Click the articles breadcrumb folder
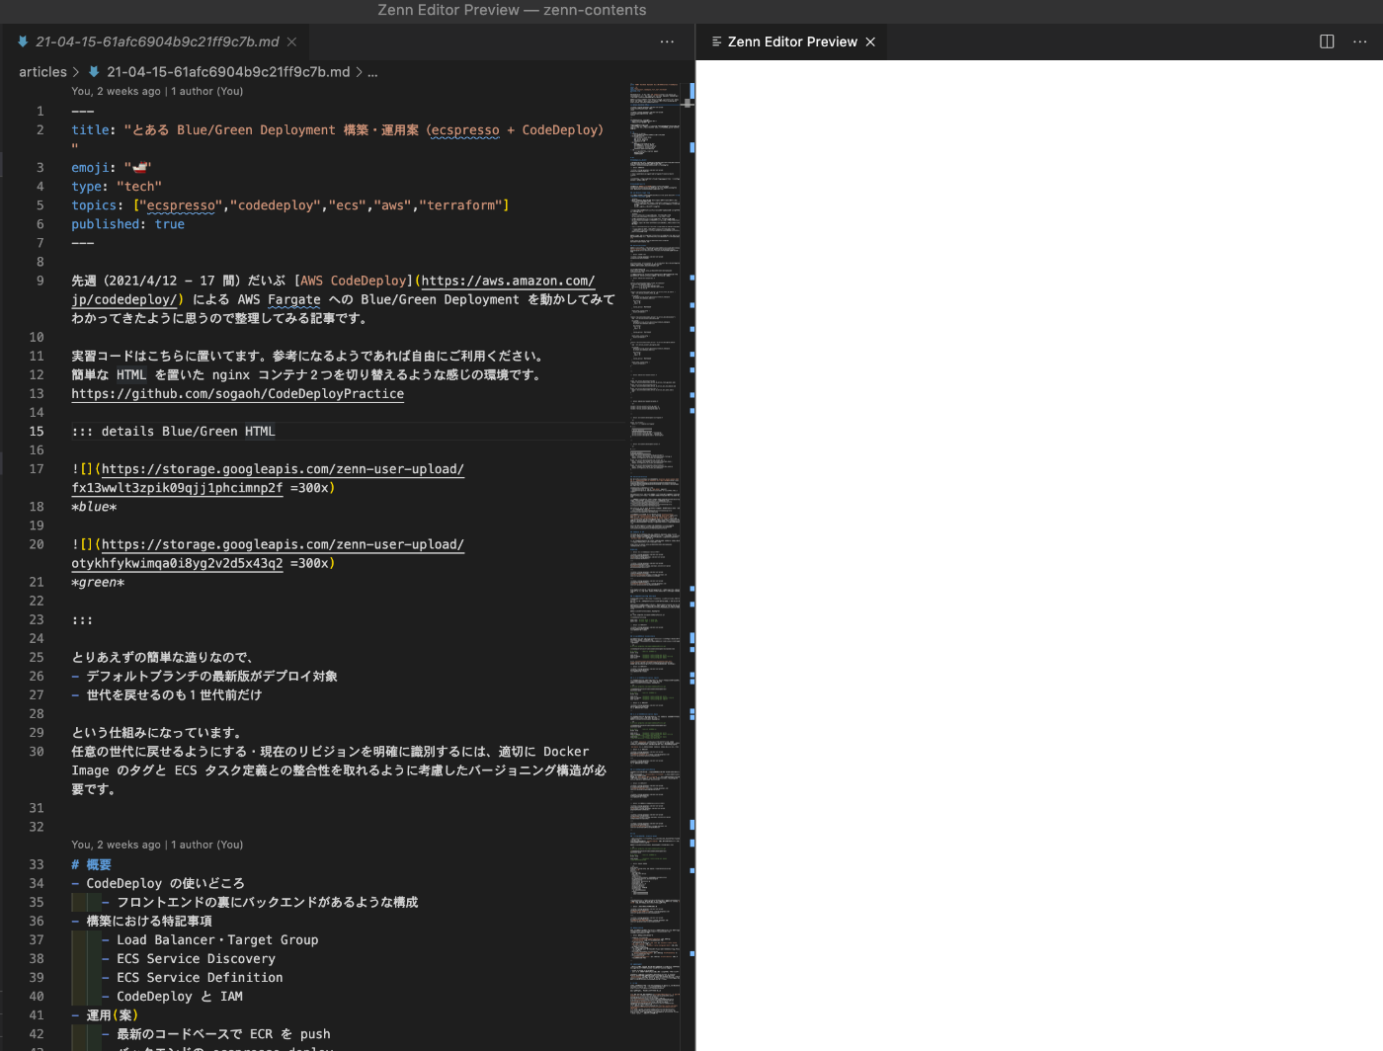Image resolution: width=1383 pixels, height=1051 pixels. (x=42, y=72)
